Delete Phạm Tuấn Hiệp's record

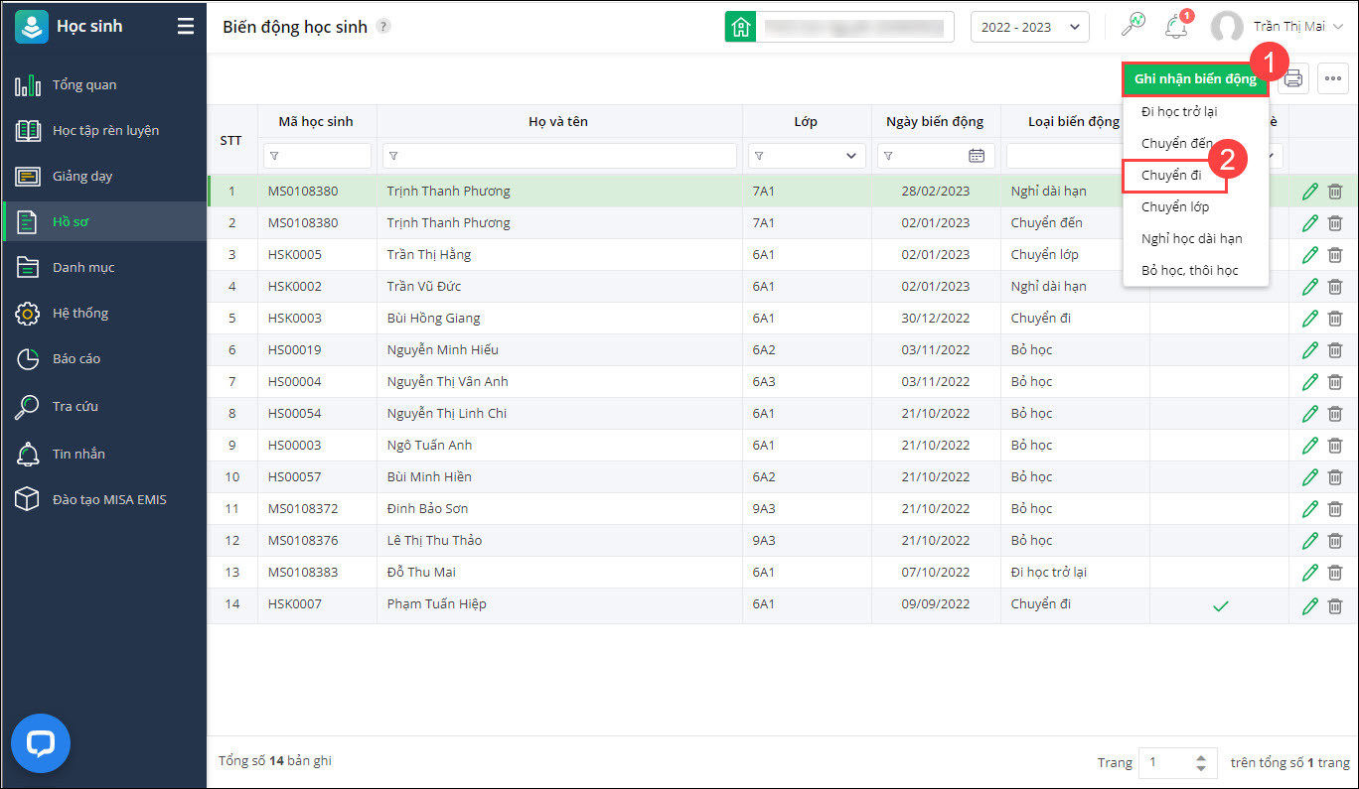[1335, 604]
